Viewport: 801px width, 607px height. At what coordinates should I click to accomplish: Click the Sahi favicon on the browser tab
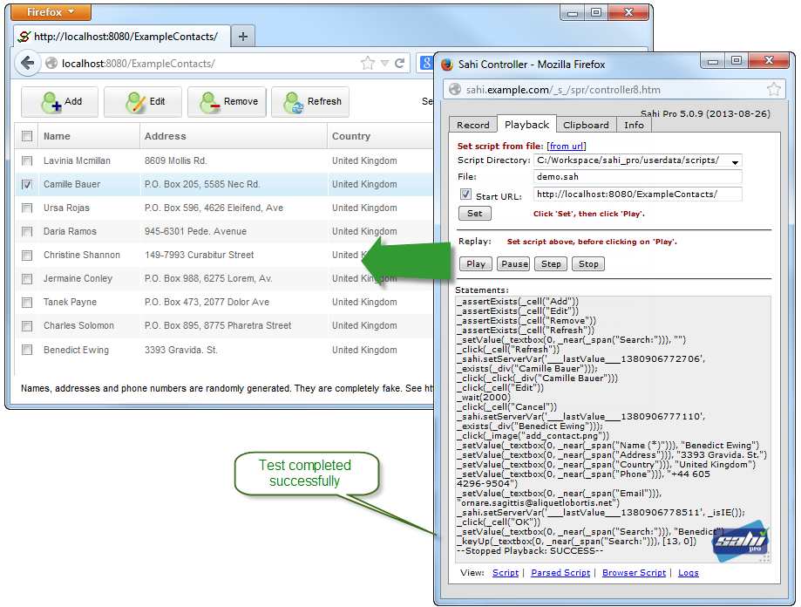tap(24, 37)
